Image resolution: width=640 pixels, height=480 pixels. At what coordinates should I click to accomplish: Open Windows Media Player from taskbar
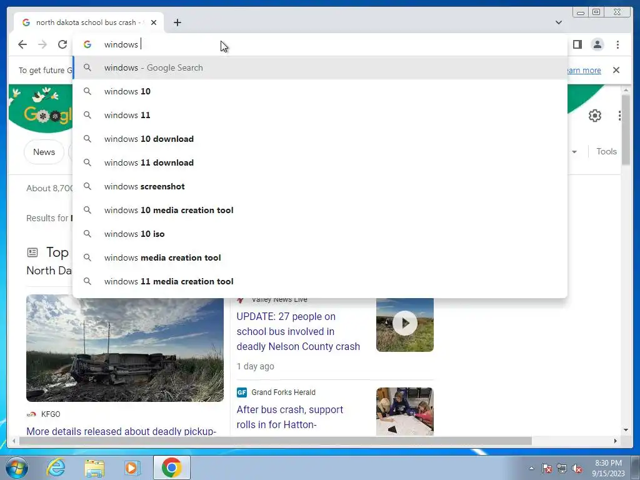[x=132, y=467]
